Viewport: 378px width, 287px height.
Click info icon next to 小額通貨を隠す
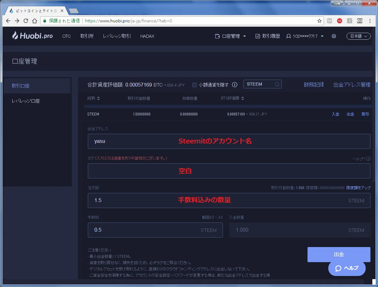pyautogui.click(x=234, y=85)
